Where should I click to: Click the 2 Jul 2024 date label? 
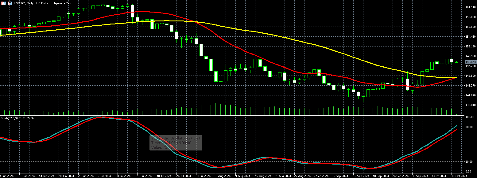104,176
